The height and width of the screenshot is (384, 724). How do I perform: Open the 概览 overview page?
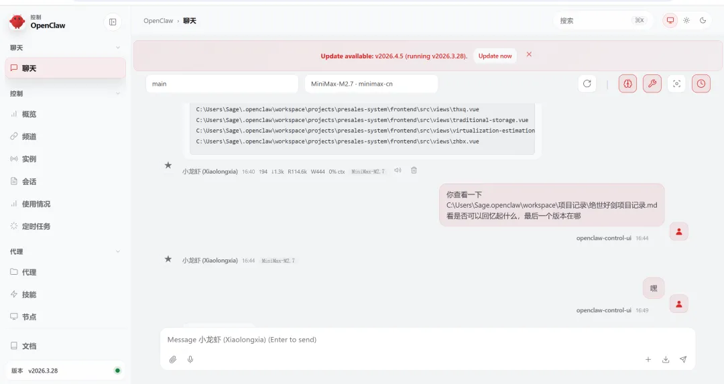[65, 114]
